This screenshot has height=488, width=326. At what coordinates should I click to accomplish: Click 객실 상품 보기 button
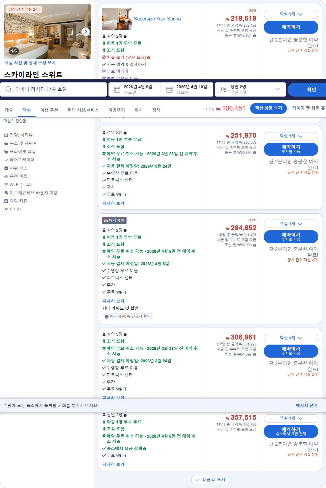coord(269,108)
